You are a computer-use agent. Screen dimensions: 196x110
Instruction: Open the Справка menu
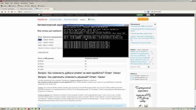tap(31, 3)
